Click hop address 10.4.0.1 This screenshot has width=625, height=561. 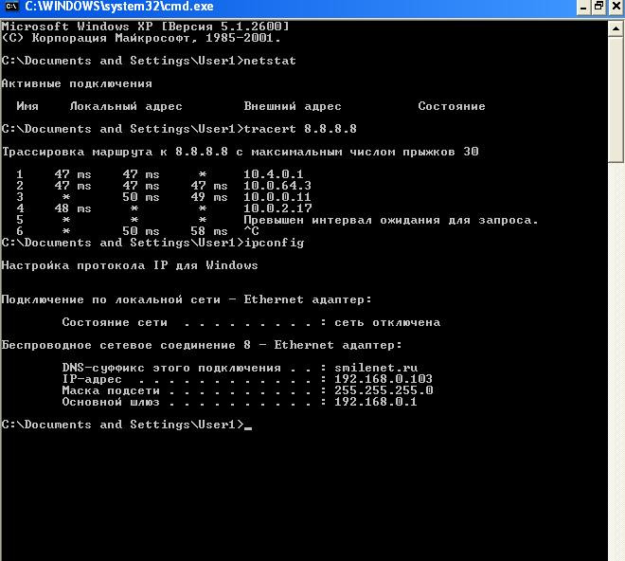click(x=274, y=174)
